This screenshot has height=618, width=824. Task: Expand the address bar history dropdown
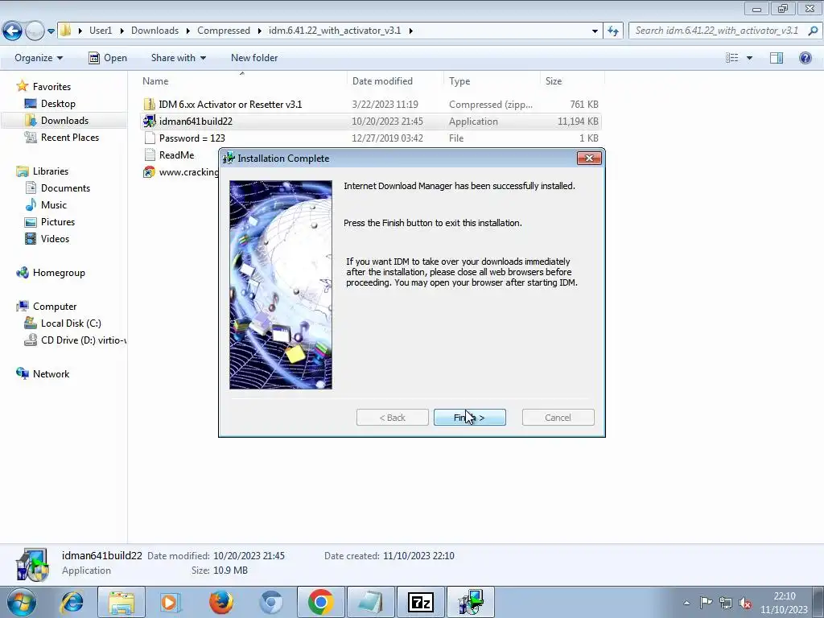click(x=595, y=31)
